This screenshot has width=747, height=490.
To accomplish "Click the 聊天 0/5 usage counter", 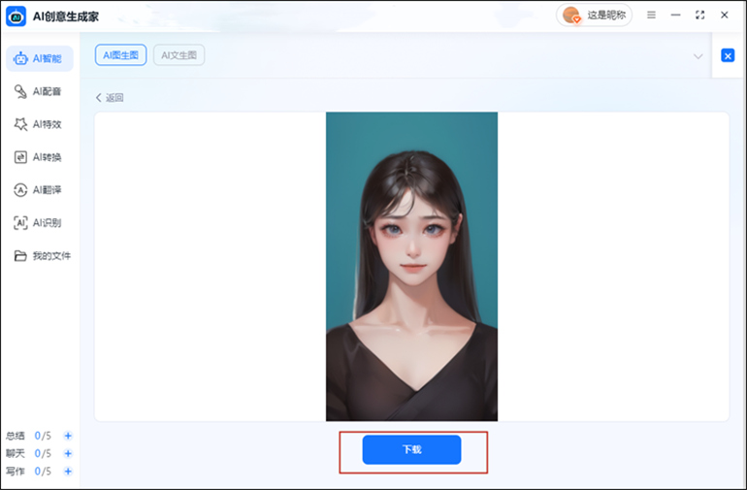I will 28,453.
